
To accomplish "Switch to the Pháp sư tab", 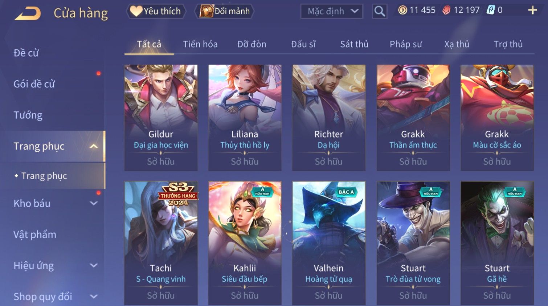I will coord(406,44).
